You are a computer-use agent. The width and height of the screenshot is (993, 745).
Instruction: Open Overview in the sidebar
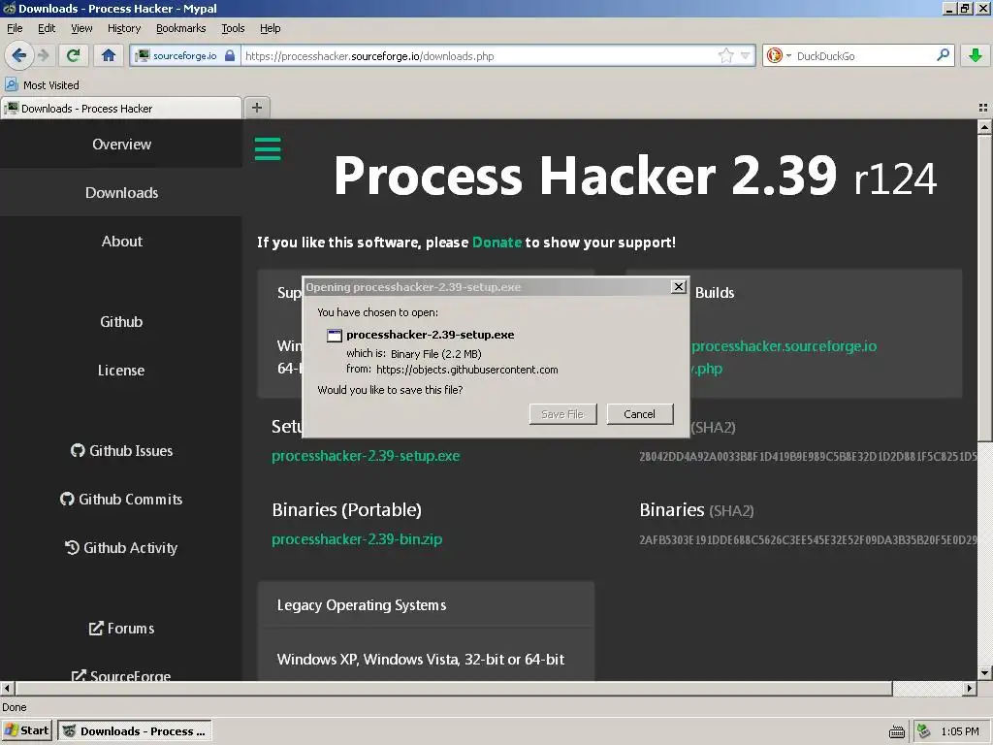121,145
